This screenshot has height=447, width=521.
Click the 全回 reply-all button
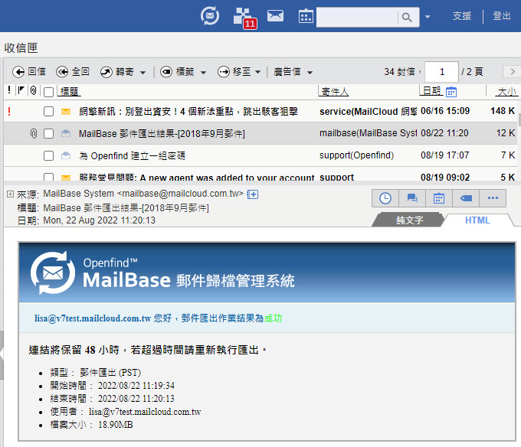(73, 72)
